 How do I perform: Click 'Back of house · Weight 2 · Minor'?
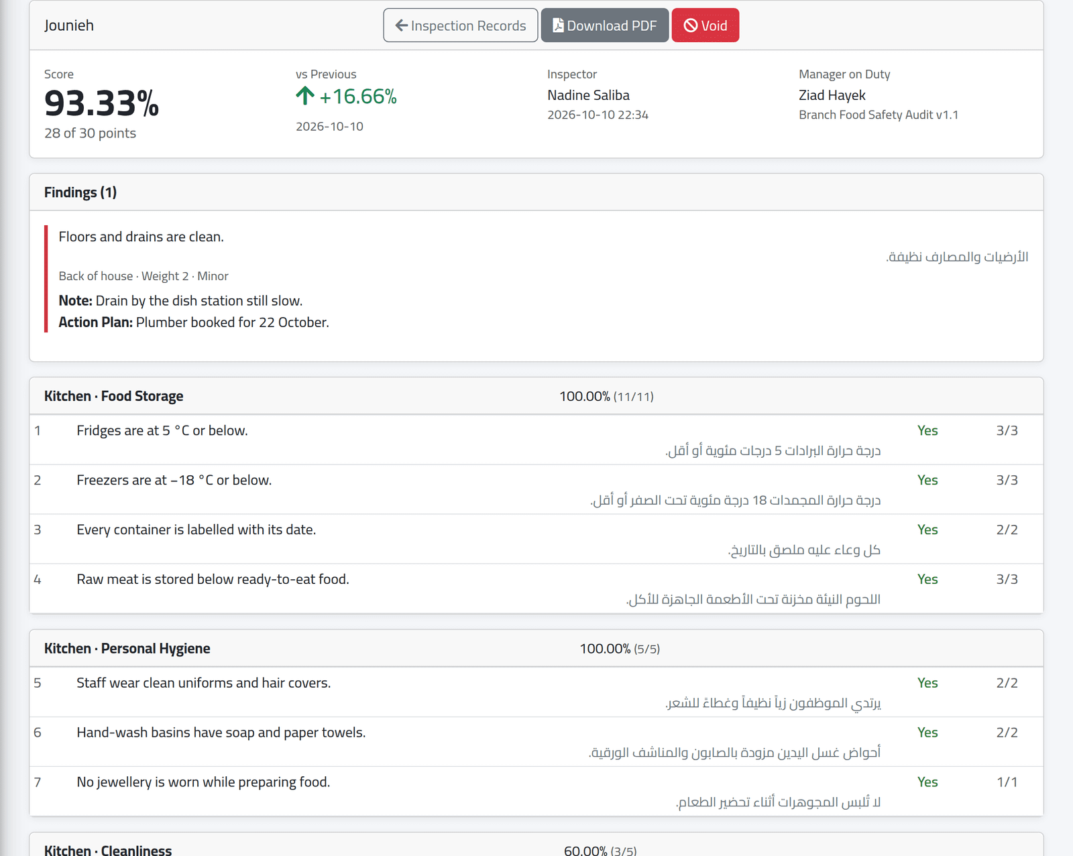[x=144, y=276]
